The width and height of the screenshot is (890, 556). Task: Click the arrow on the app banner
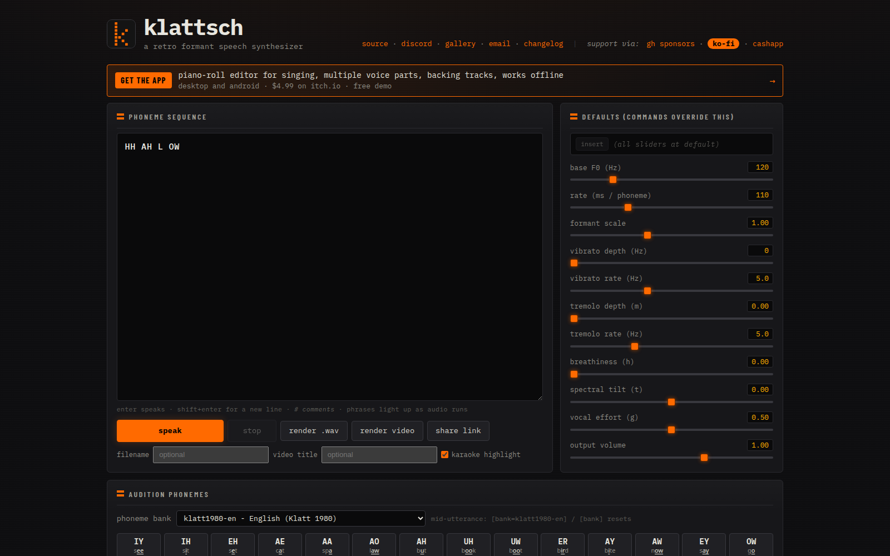(x=772, y=81)
